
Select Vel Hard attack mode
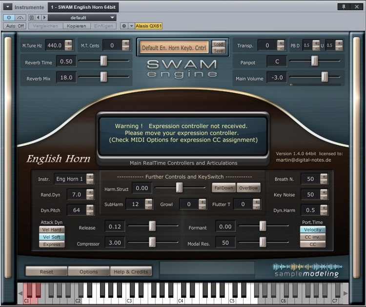click(x=52, y=229)
